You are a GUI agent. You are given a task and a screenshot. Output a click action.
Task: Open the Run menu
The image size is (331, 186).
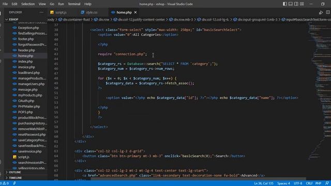pyautogui.click(x=61, y=4)
